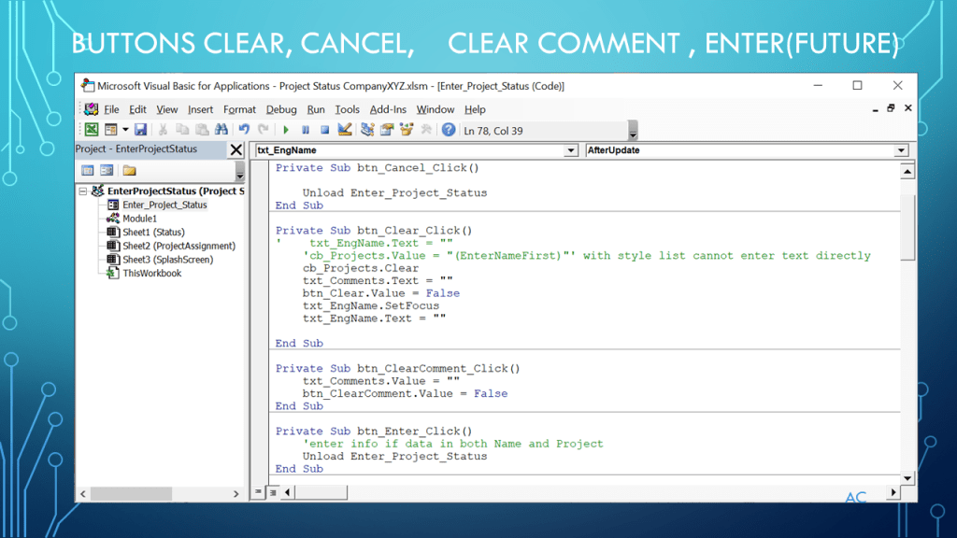Select Sheet2 (ProjectAssignment) in the project tree

pos(179,246)
